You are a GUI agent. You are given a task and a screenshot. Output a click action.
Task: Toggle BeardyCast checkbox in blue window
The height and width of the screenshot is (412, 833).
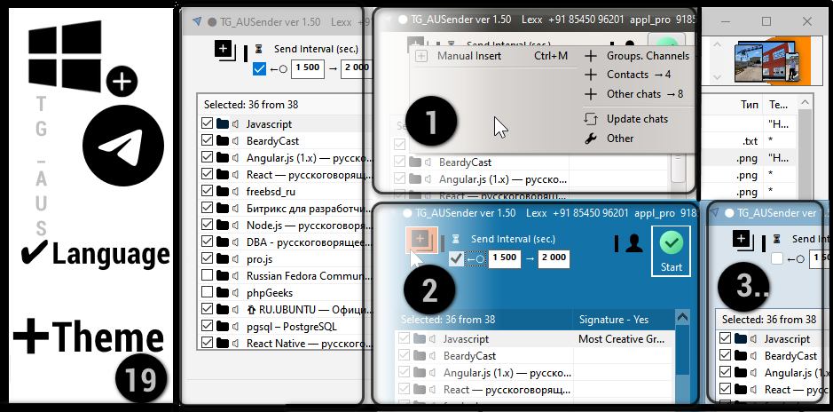[405, 356]
